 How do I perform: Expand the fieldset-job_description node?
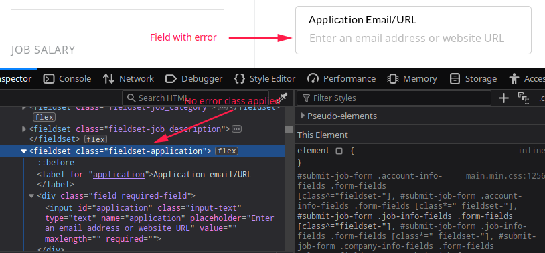point(24,129)
